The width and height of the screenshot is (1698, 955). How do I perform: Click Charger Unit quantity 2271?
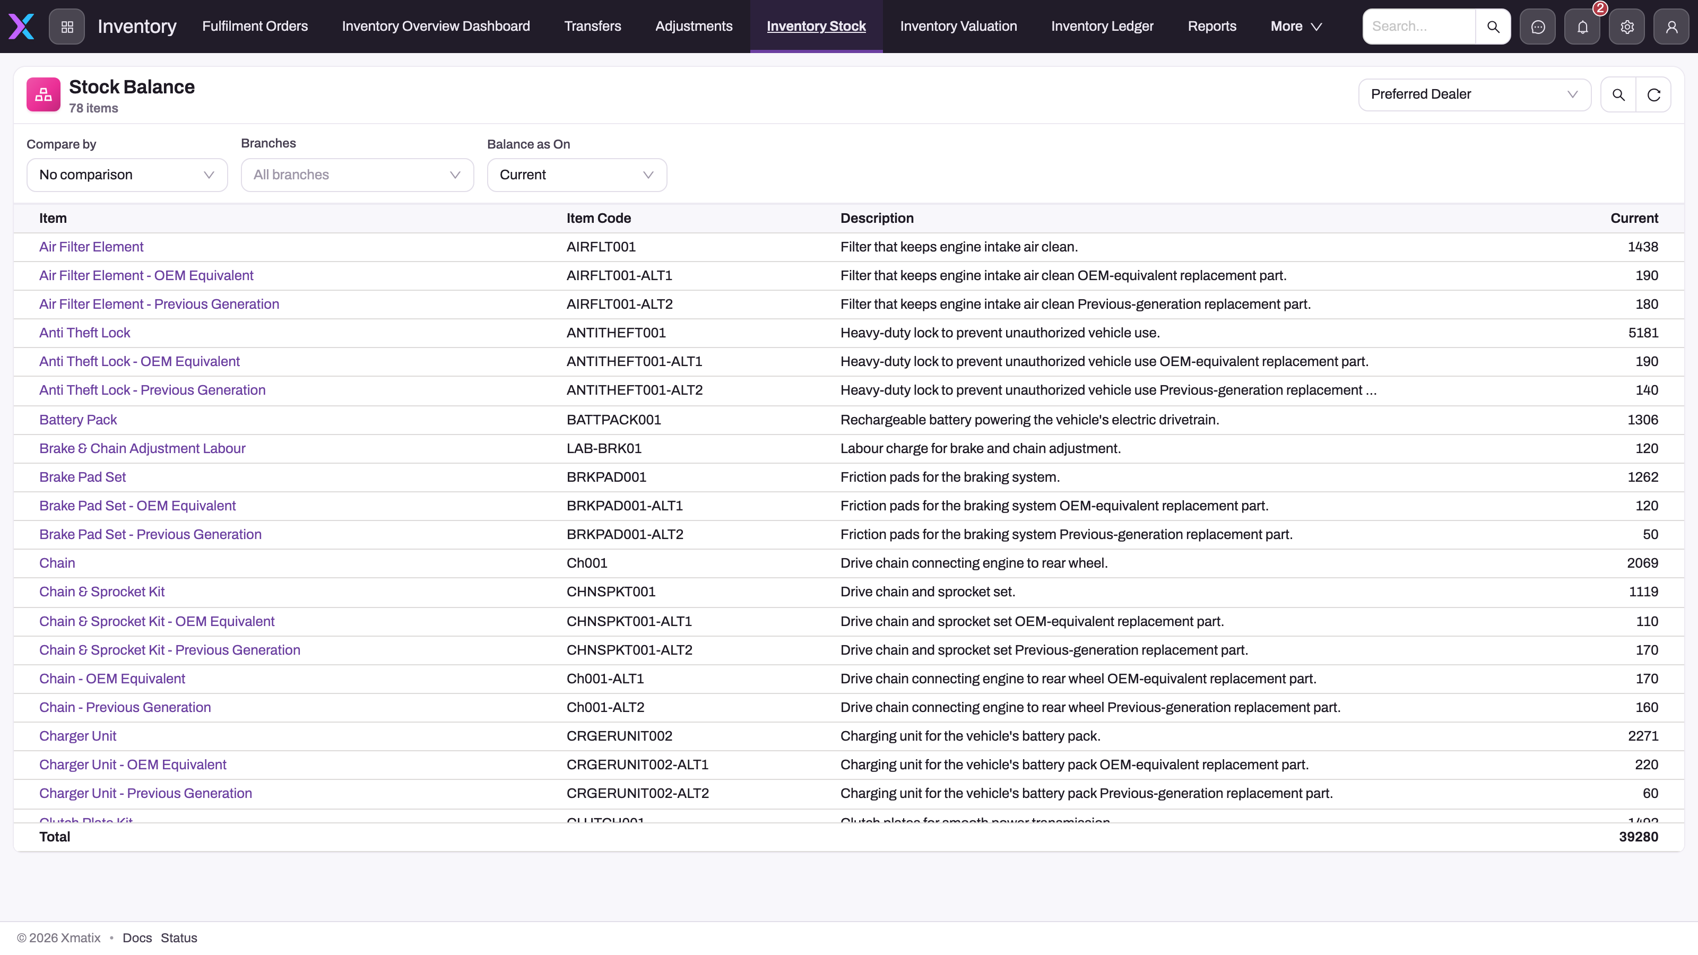point(1643,736)
